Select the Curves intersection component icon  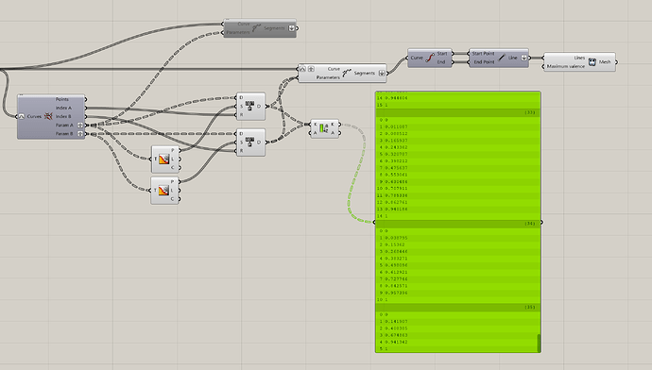[x=48, y=116]
